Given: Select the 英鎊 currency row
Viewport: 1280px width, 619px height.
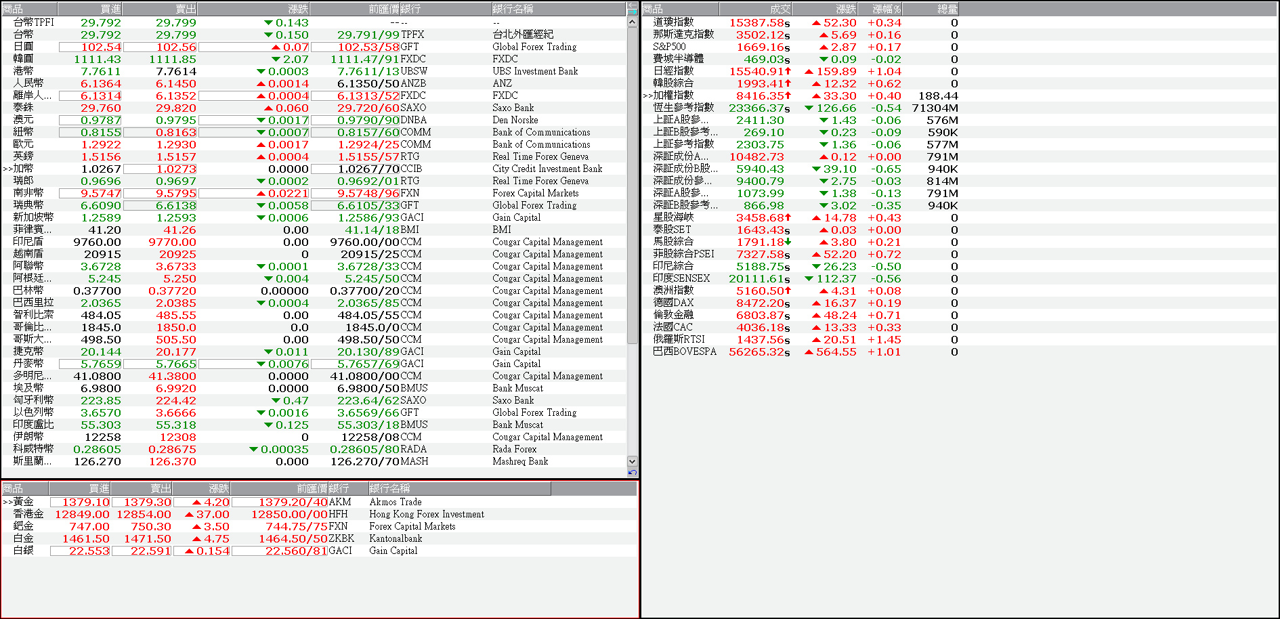Looking at the screenshot, I should [314, 156].
